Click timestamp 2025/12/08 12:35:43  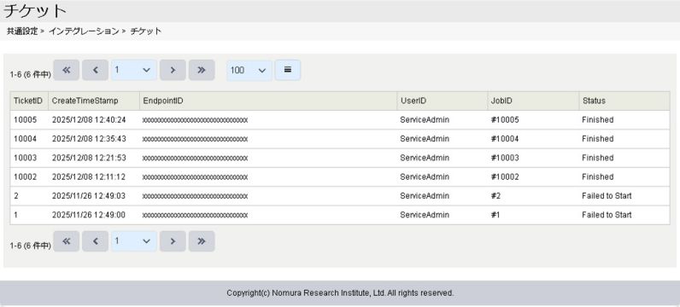tap(89, 139)
